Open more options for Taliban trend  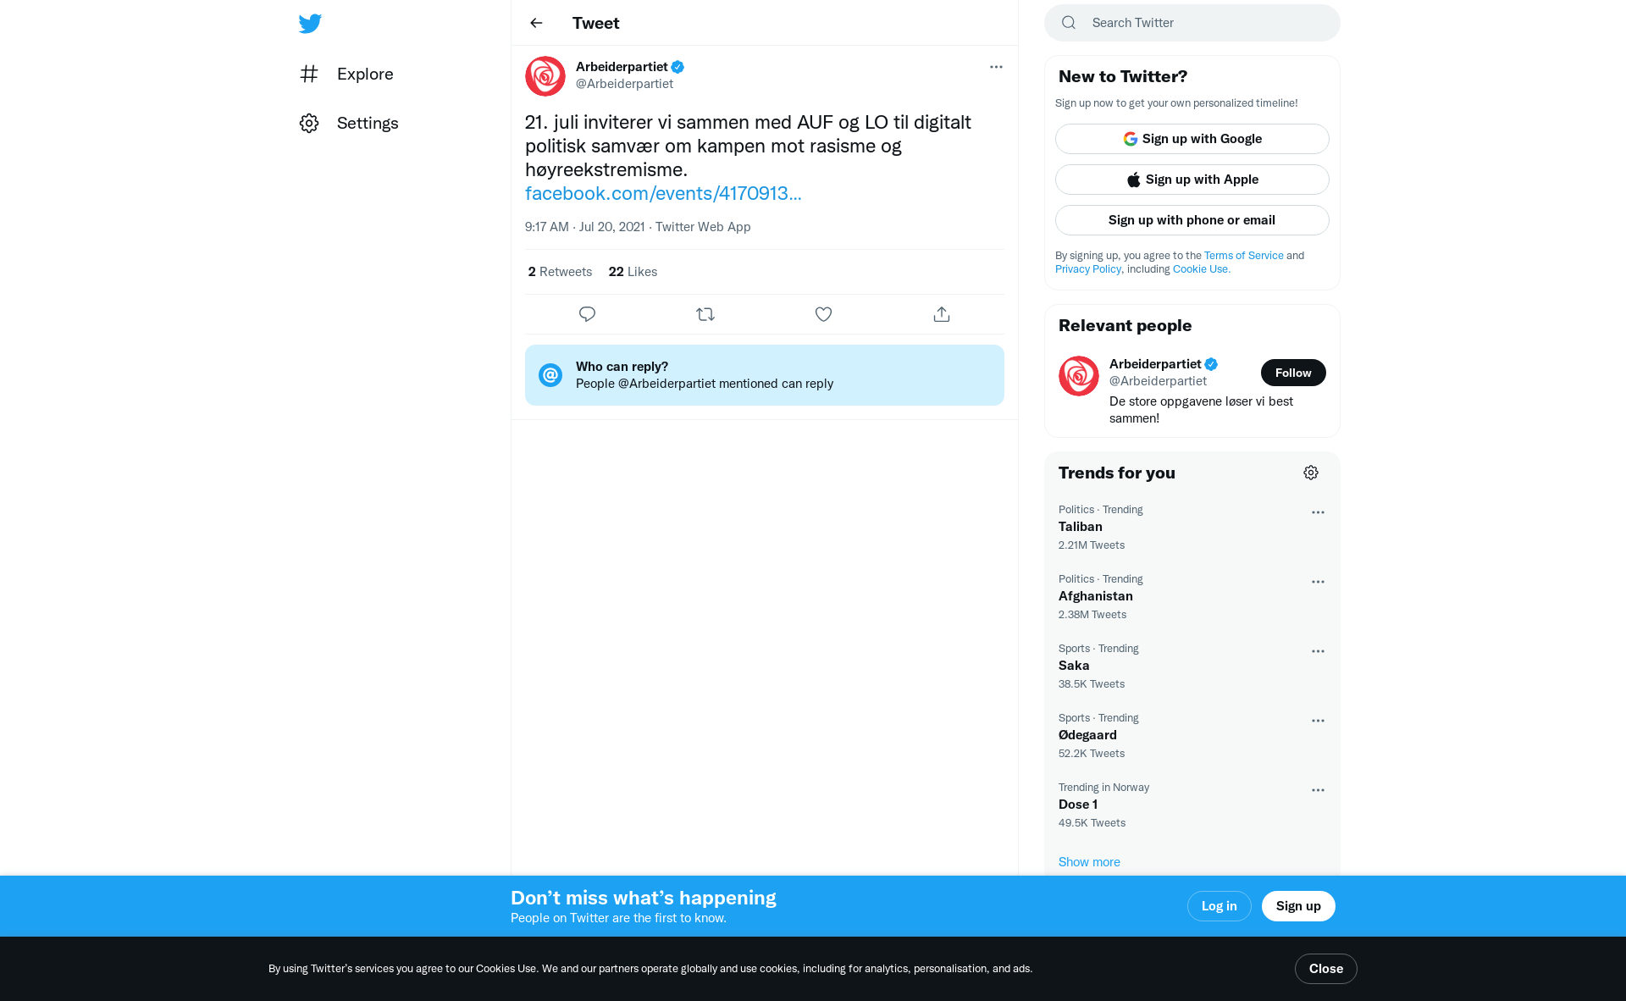point(1318,512)
